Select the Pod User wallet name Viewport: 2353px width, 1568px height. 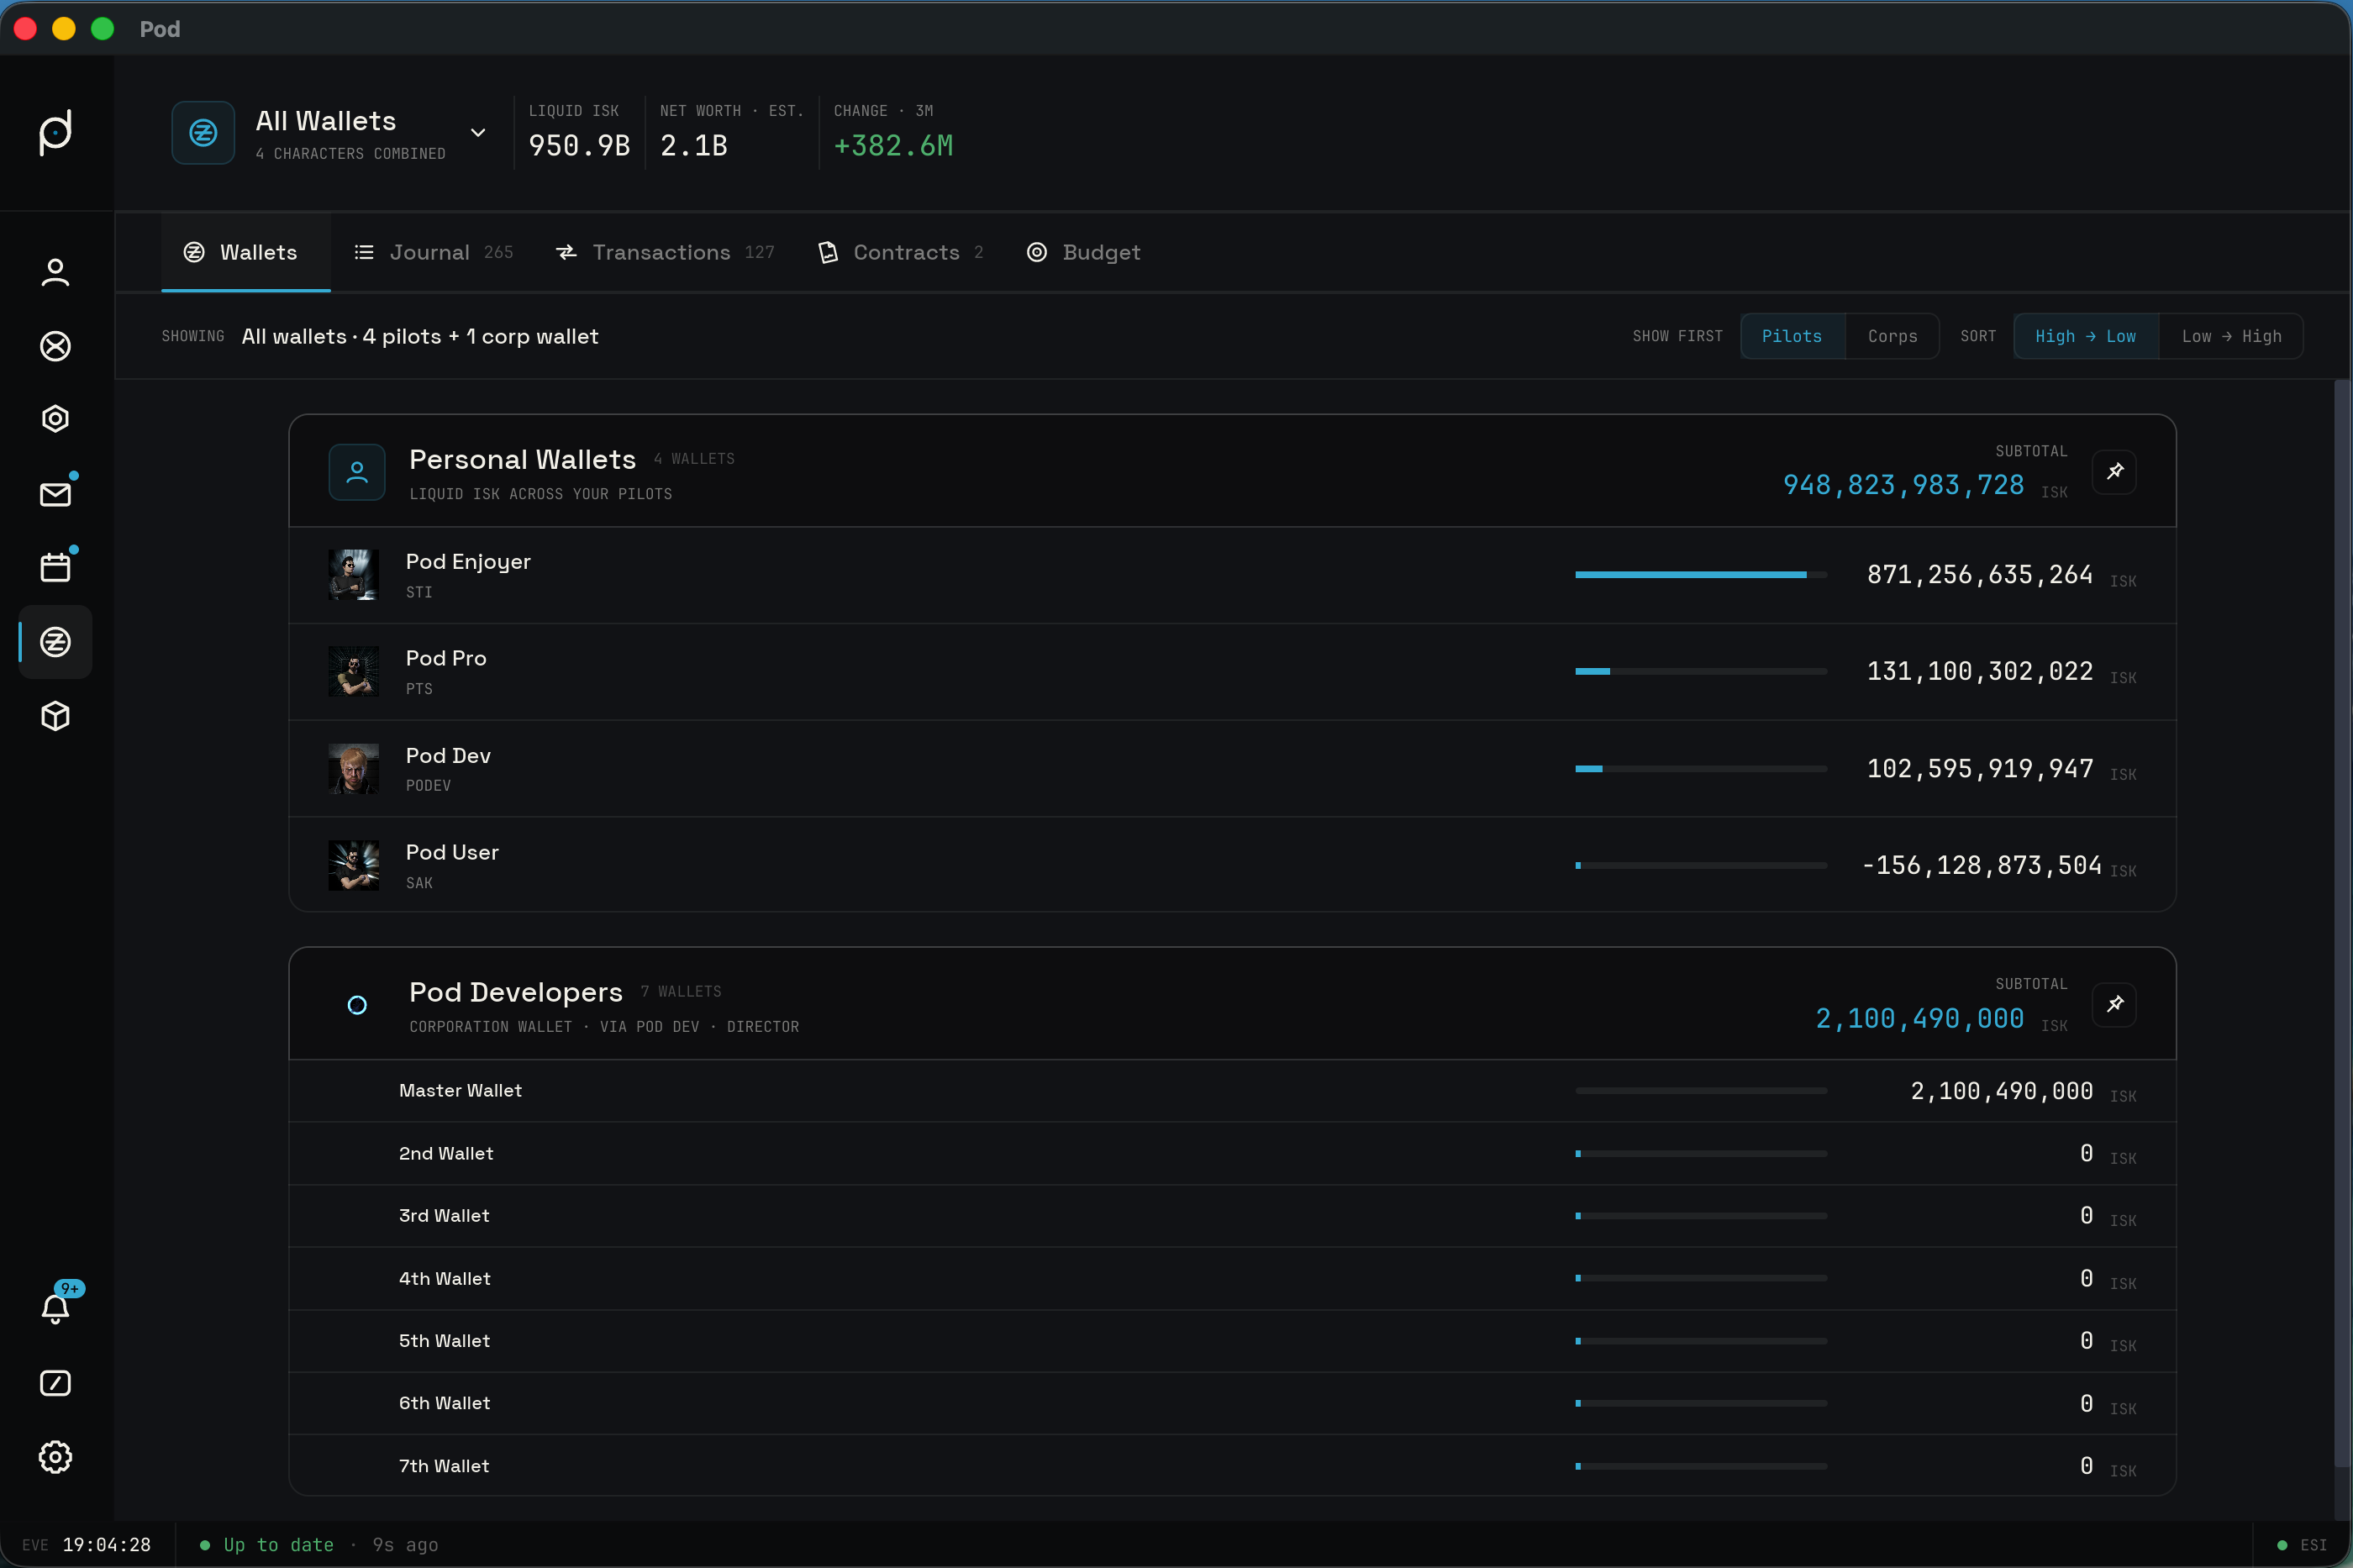click(x=452, y=852)
